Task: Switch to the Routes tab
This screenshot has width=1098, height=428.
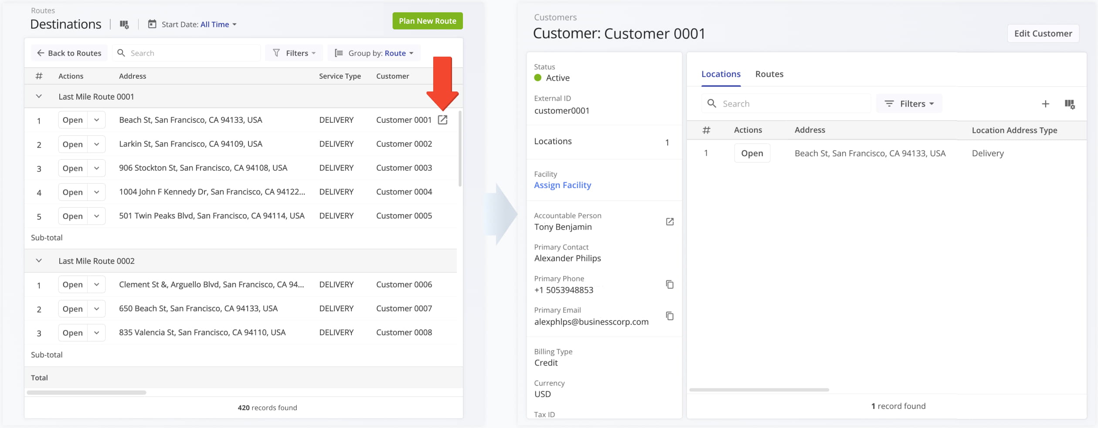Action: click(x=769, y=74)
